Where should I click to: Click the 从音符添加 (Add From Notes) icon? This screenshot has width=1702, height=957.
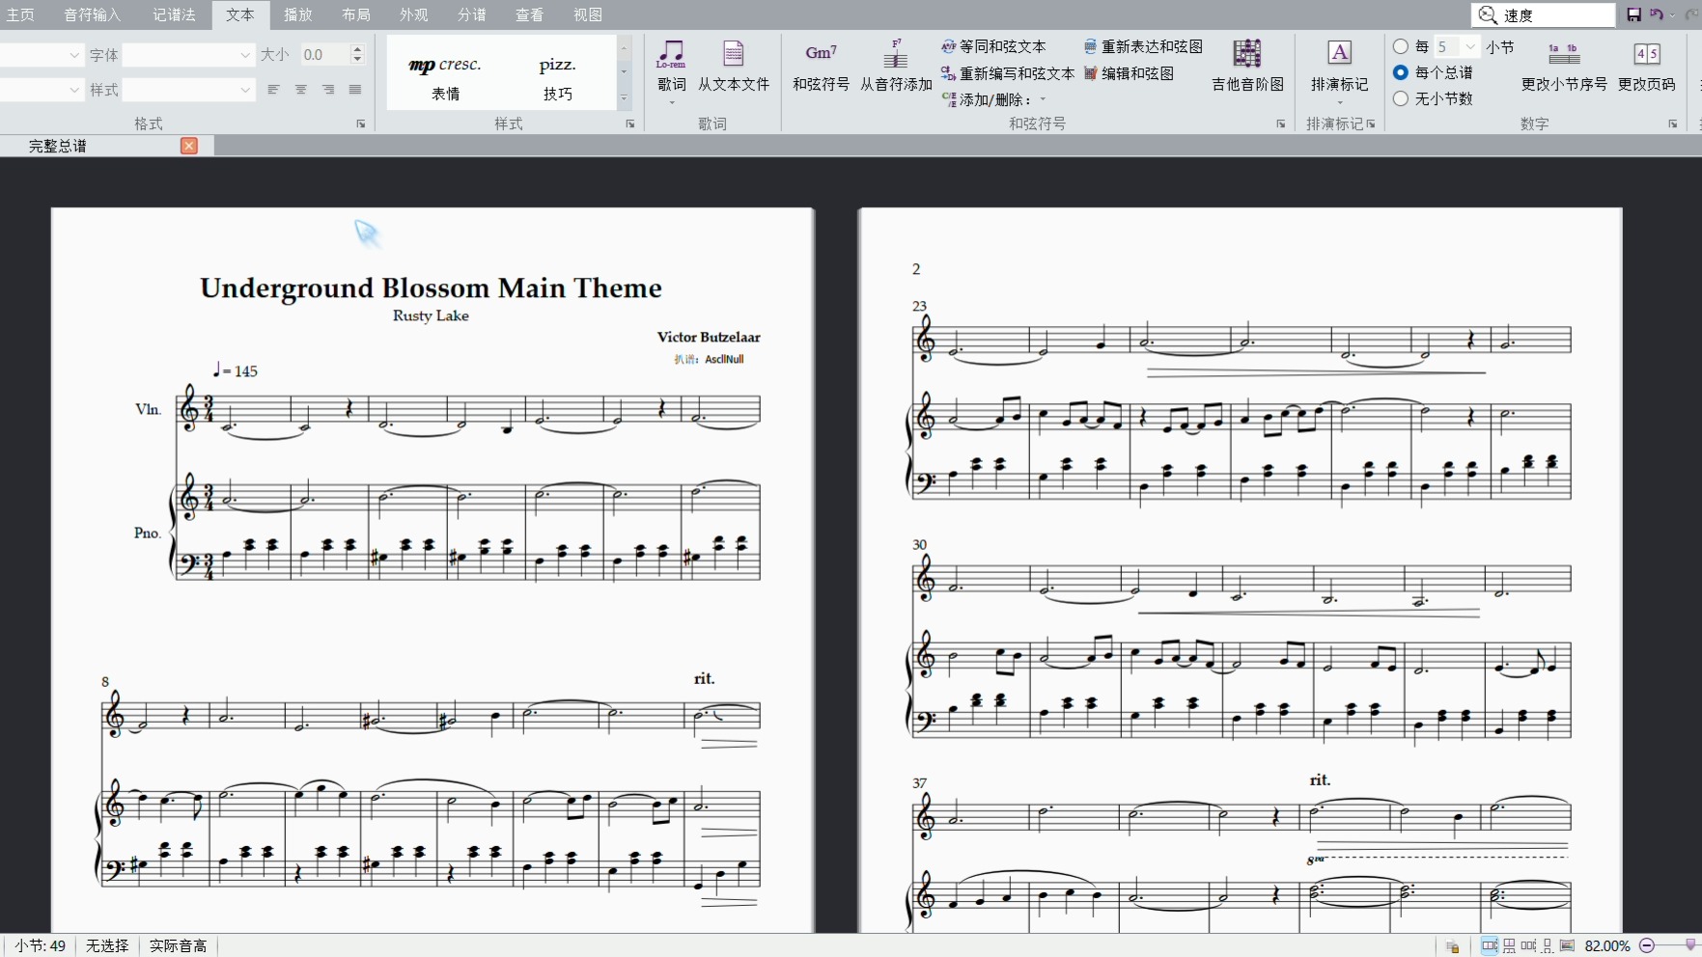pos(896,54)
